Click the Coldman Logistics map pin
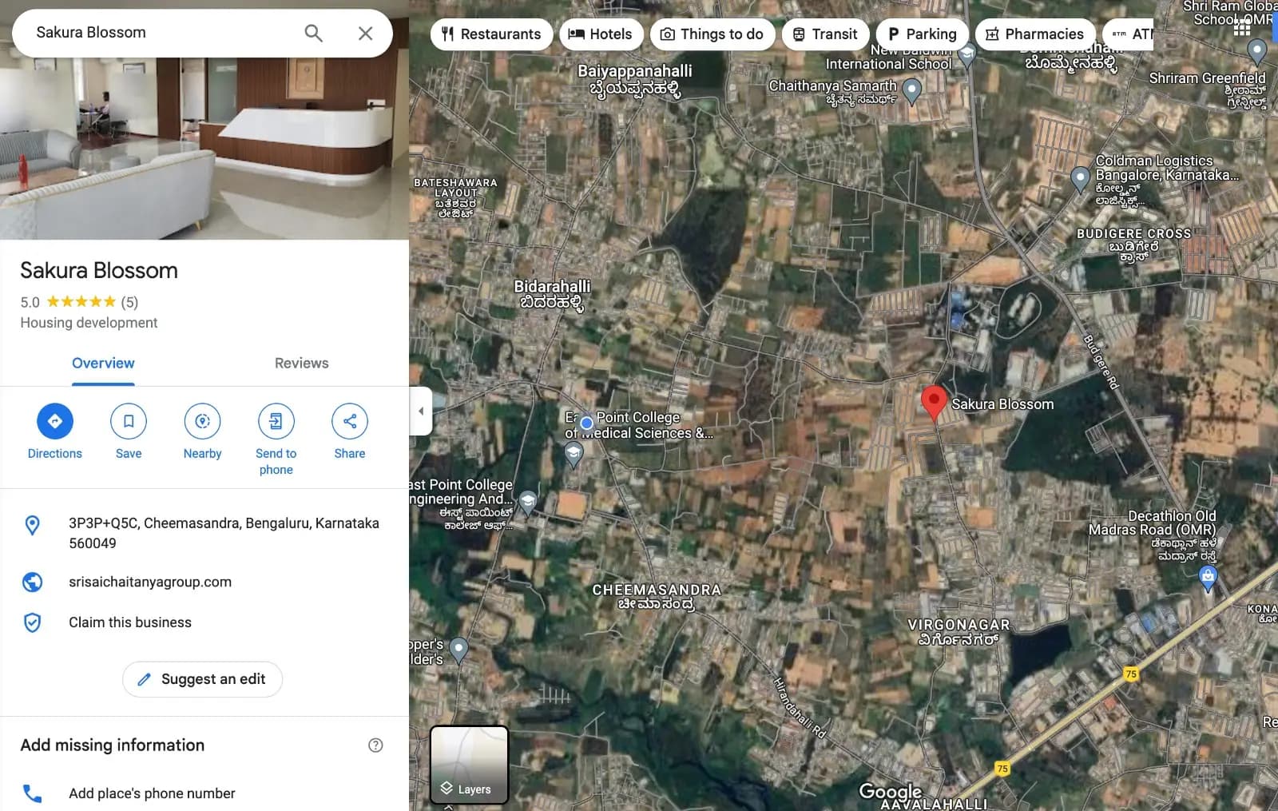 click(1080, 180)
